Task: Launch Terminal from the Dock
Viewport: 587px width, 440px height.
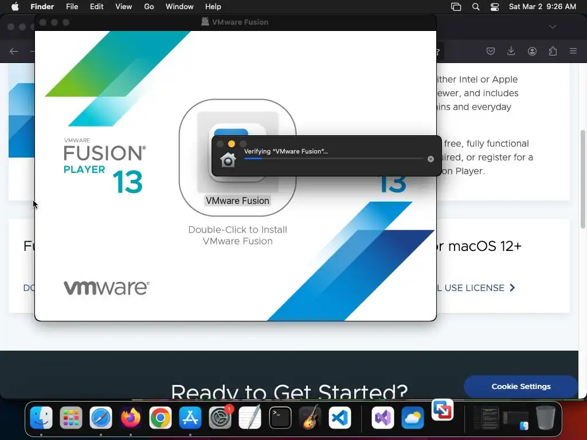Action: coord(280,417)
